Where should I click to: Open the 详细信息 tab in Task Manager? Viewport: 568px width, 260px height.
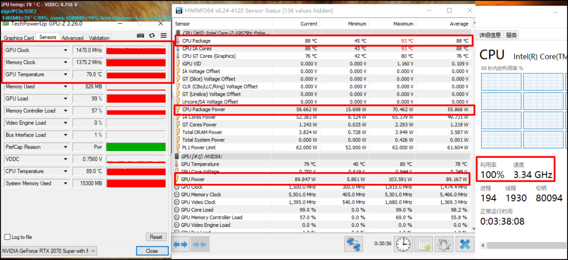coord(490,35)
